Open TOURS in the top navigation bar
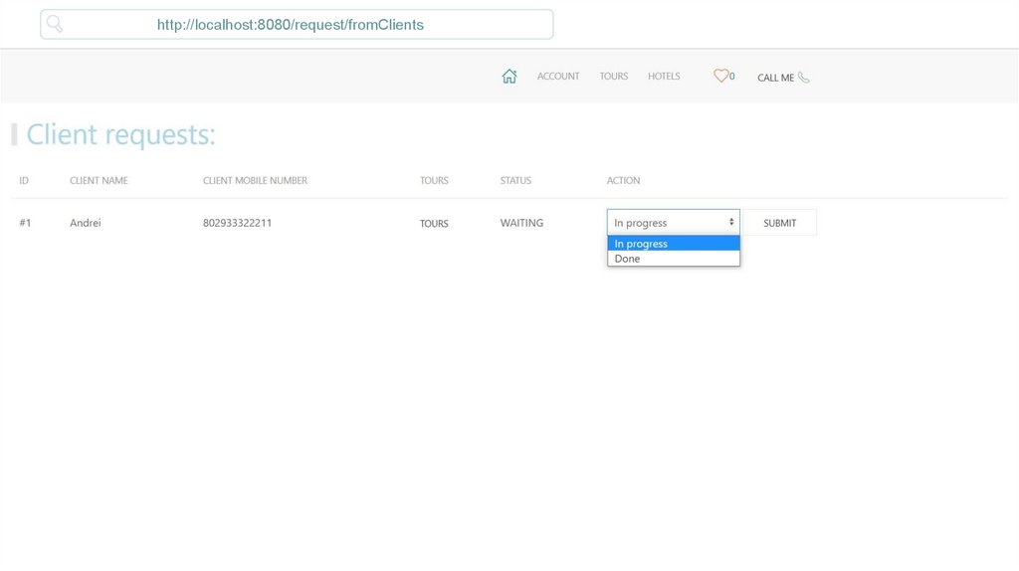Screen dimensions: 1019x571 pyautogui.click(x=614, y=77)
